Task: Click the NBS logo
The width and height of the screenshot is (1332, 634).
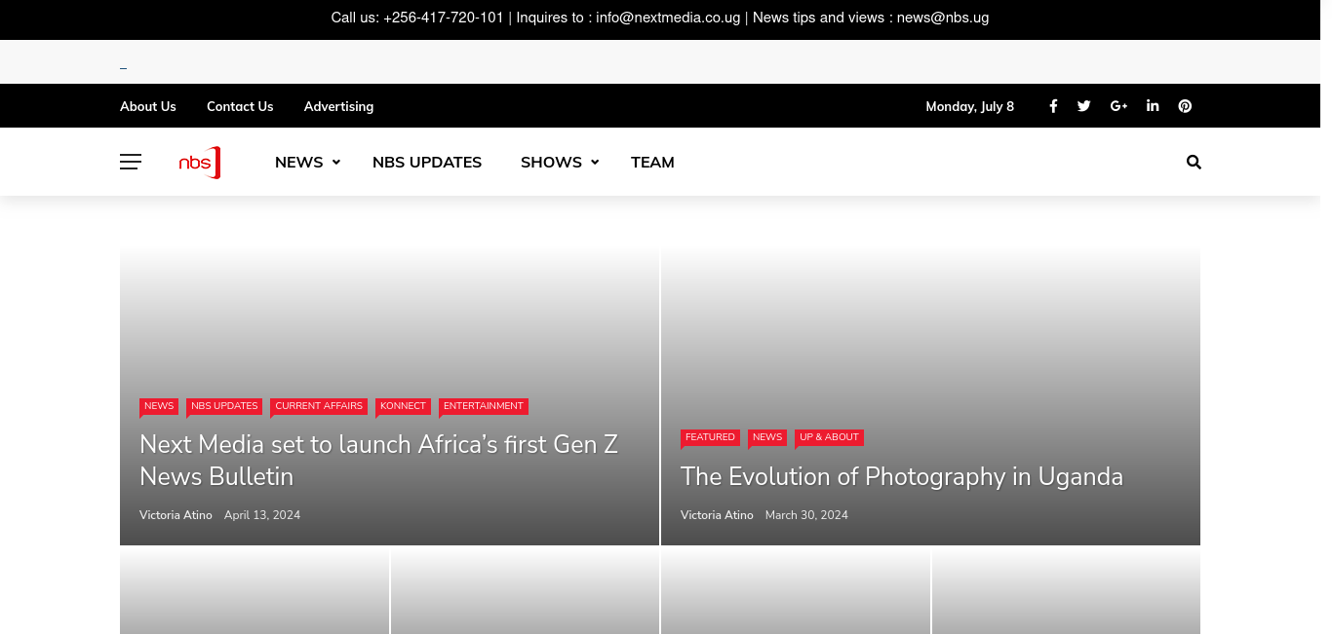Action: point(200,163)
